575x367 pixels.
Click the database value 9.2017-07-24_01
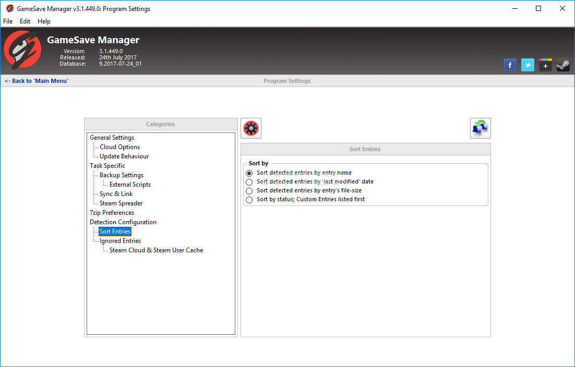tap(121, 64)
